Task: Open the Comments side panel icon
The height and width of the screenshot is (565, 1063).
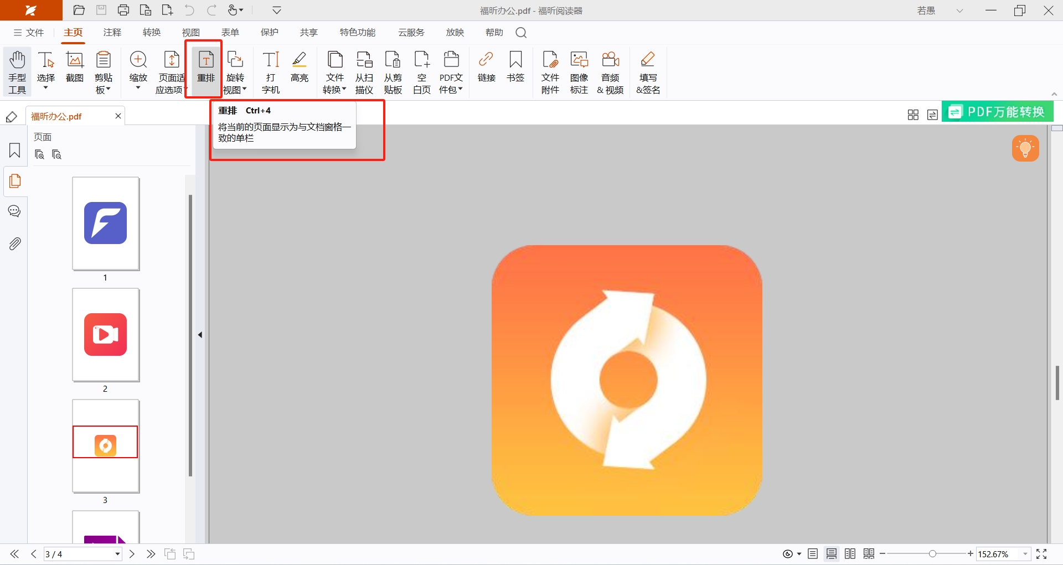Action: [15, 211]
